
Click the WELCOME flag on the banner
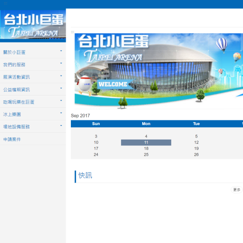click(115, 84)
